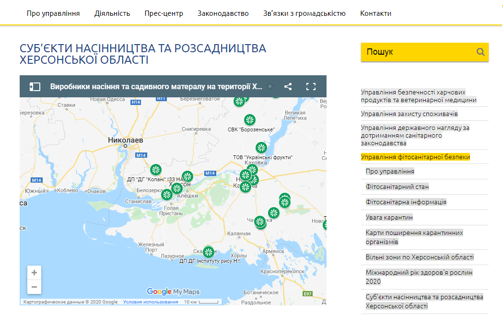This screenshot has width=503, height=315.
Task: Star the map as favorite
Action: tap(270, 86)
